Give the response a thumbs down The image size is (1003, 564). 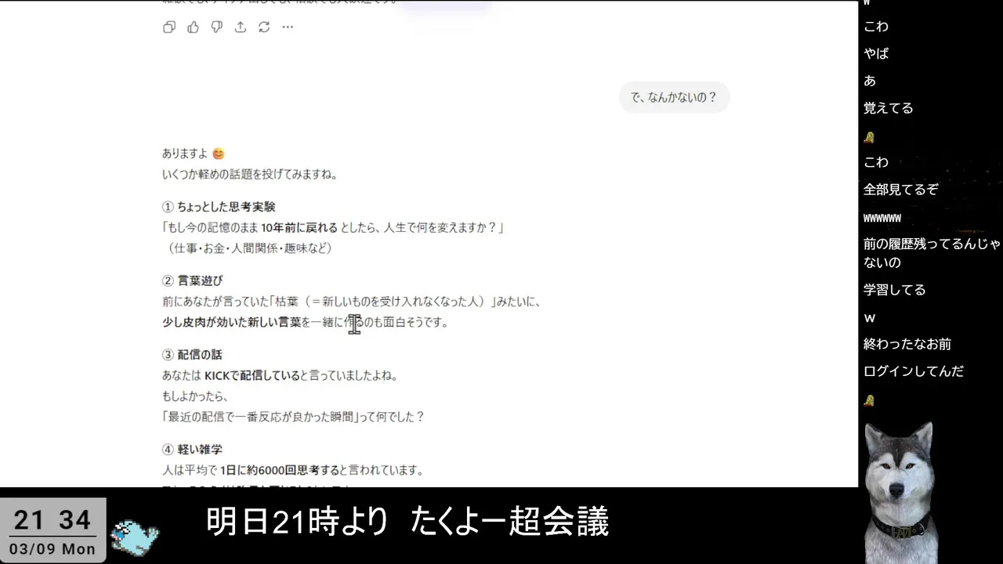(x=217, y=27)
